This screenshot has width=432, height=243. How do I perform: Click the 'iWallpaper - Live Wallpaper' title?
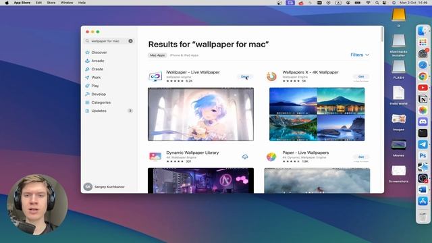[193, 72]
